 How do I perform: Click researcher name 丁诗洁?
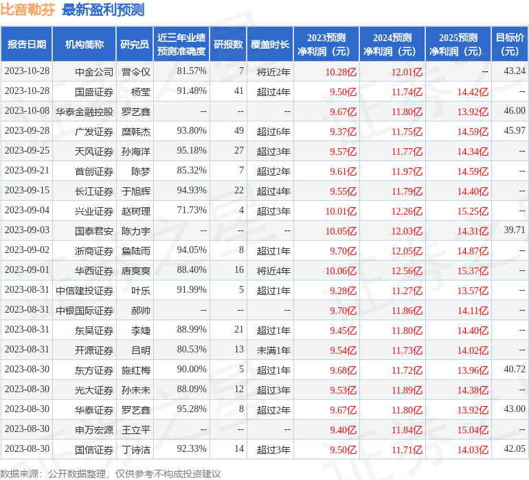tap(135, 449)
